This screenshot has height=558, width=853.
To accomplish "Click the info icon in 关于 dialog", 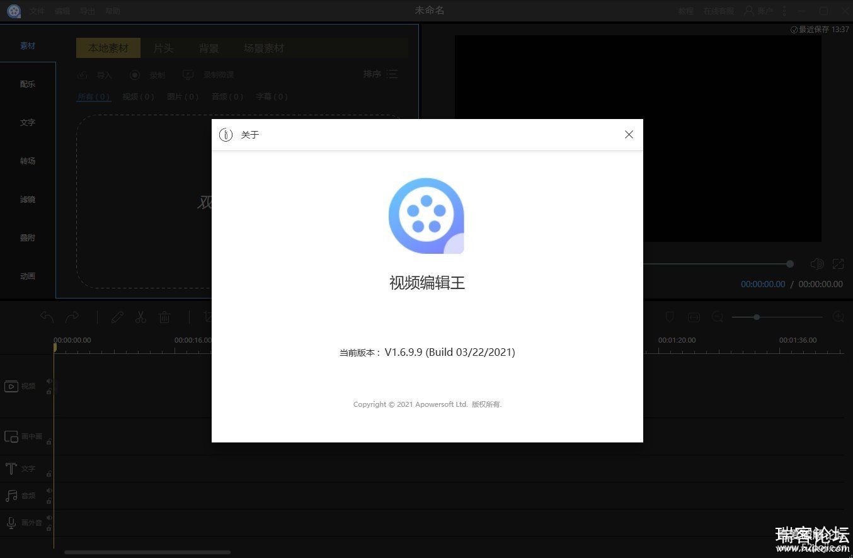I will coord(226,135).
